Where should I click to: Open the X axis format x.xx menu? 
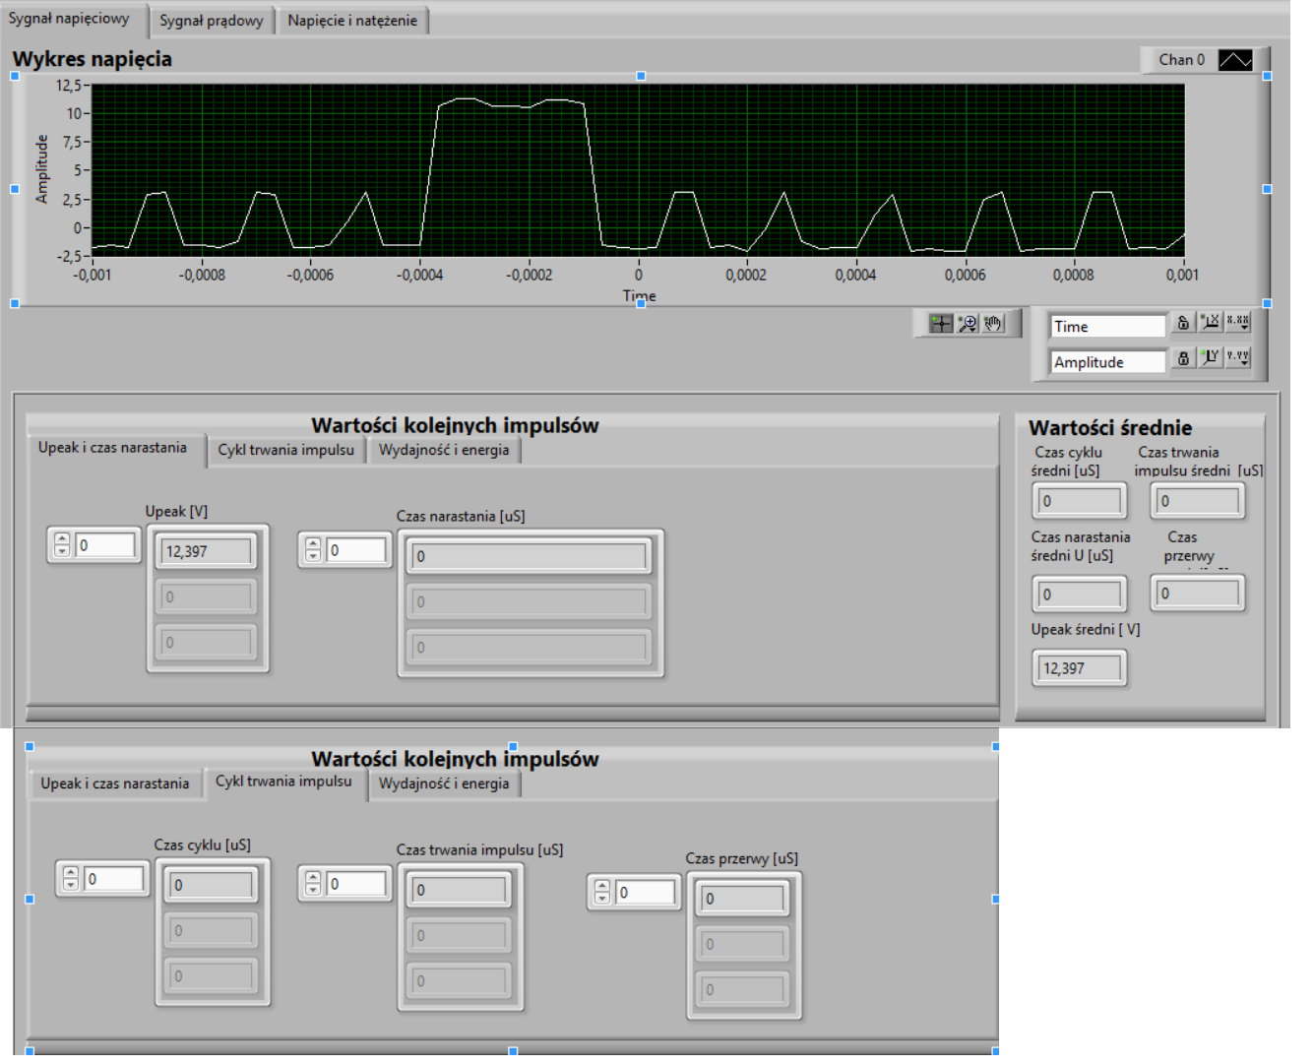point(1238,322)
